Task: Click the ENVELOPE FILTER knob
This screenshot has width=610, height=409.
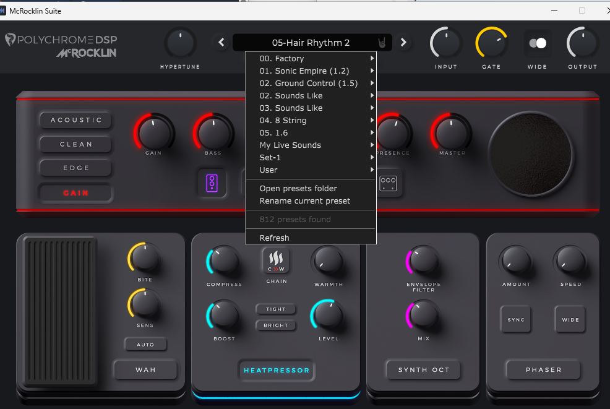Action: pos(423,262)
